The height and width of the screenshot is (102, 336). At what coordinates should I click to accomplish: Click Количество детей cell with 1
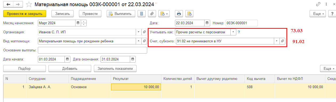[x=178, y=87]
